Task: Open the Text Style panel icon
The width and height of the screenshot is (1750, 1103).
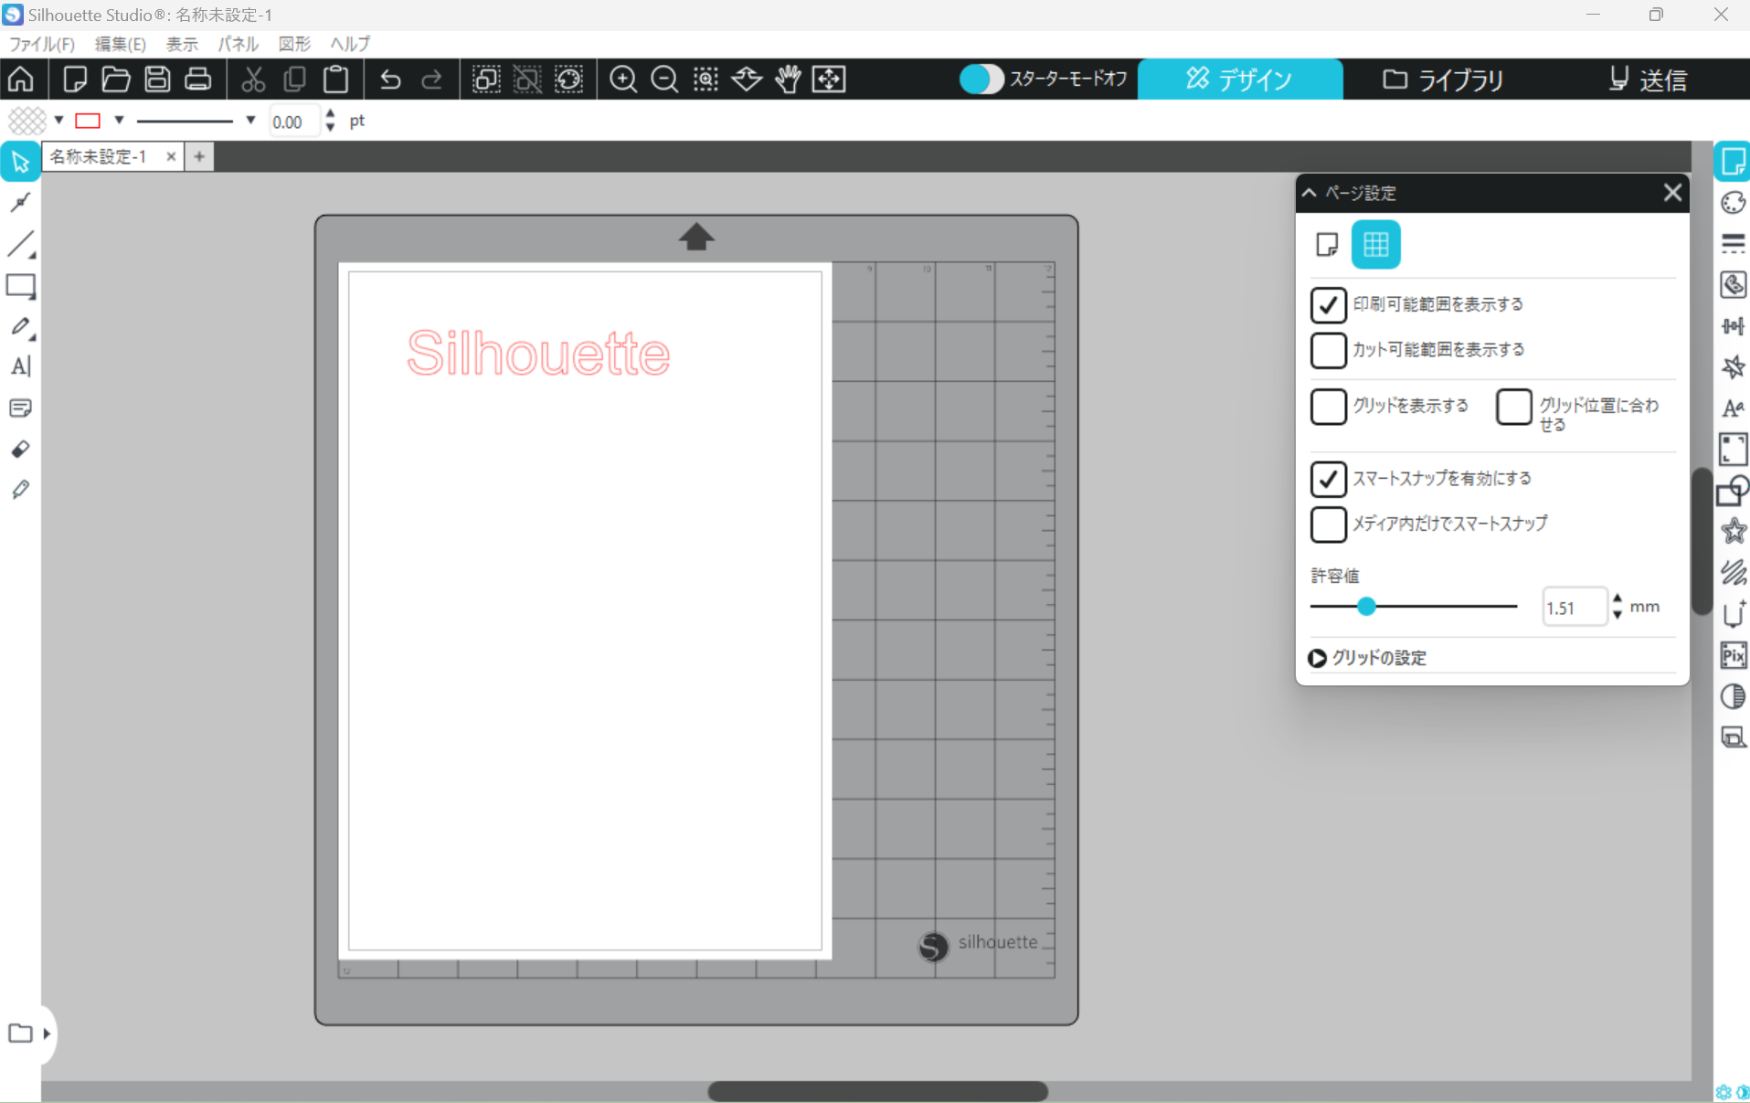Action: click(x=1733, y=408)
